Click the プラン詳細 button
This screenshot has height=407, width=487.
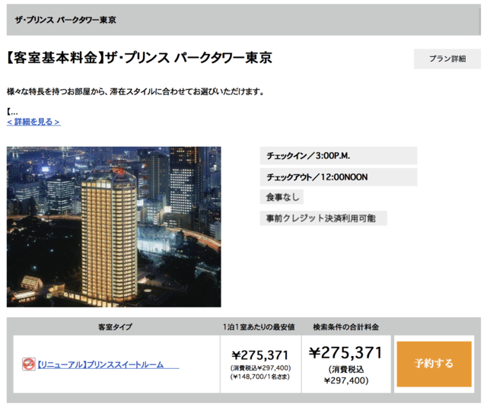pyautogui.click(x=447, y=59)
